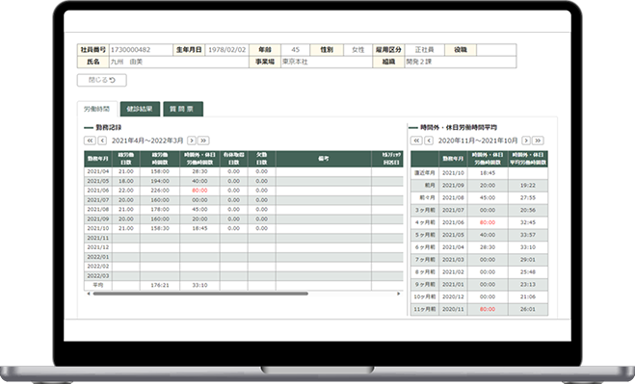Click the 9ヶ月前 average 23:13

click(528, 285)
